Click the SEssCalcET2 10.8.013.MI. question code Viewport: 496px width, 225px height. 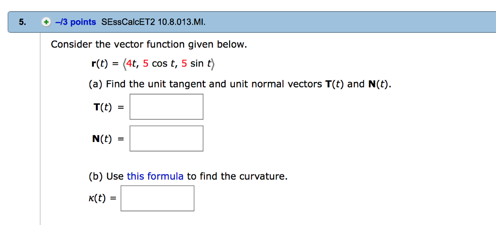click(154, 22)
